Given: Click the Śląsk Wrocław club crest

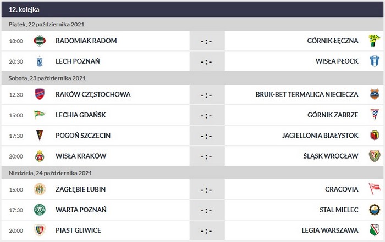Looking at the screenshot, I should point(375,156).
